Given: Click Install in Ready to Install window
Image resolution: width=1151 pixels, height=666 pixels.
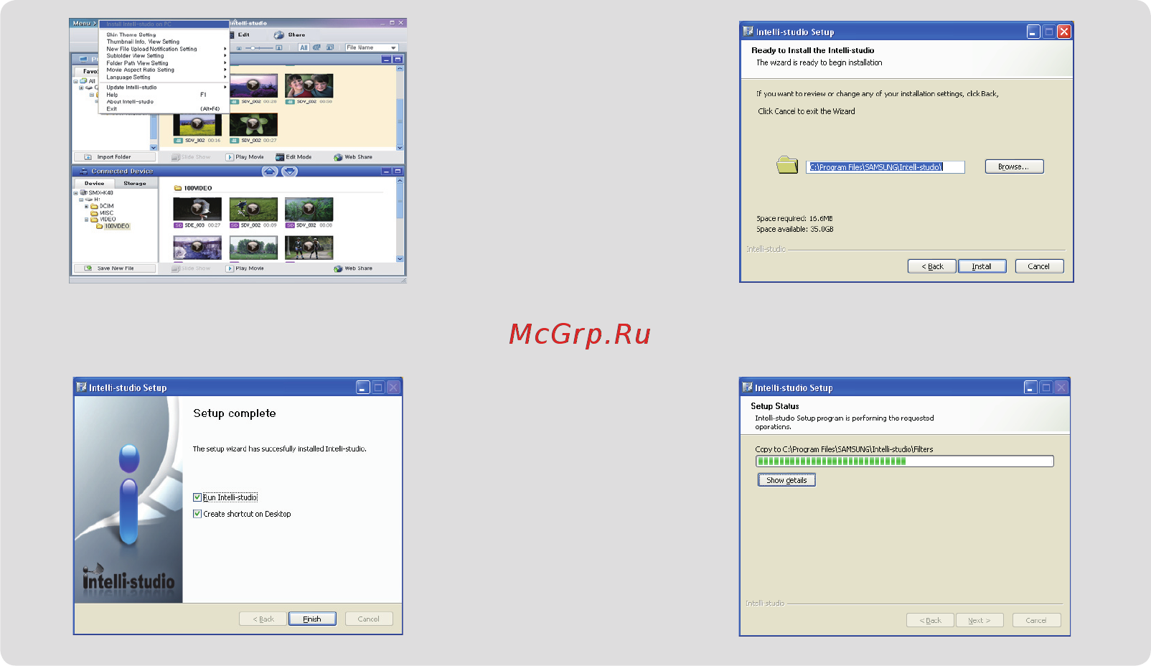Looking at the screenshot, I should tap(982, 266).
